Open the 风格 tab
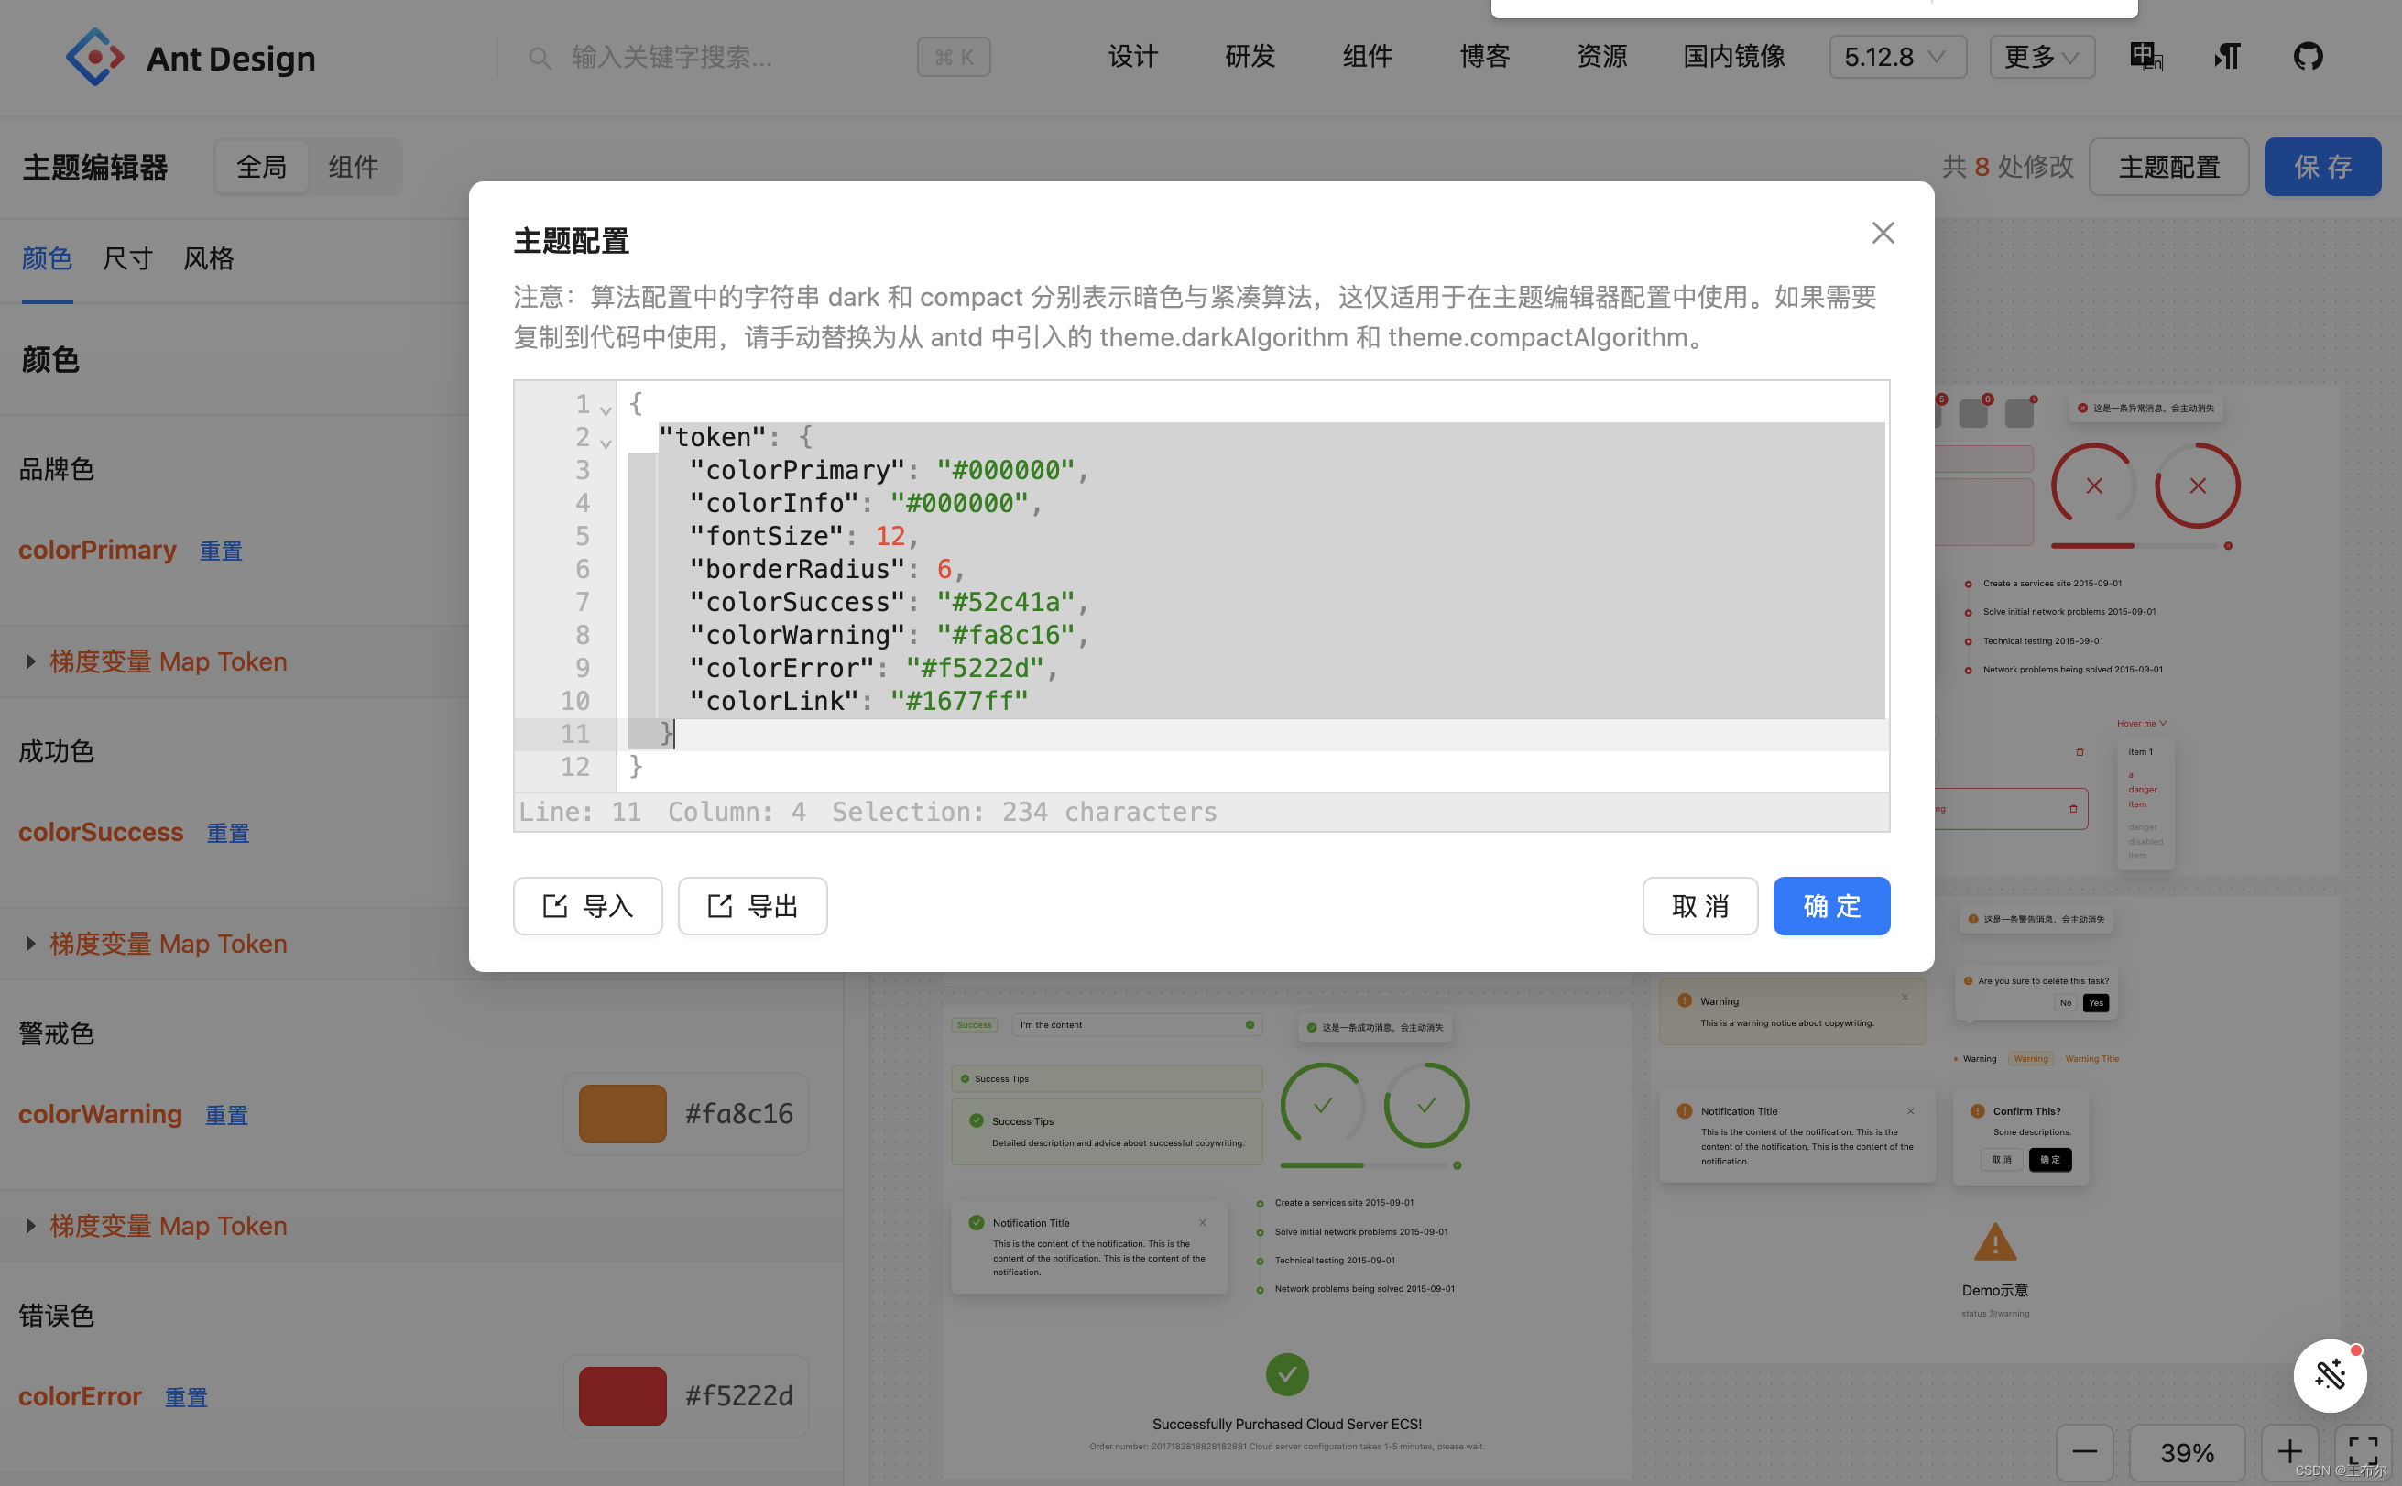 [208, 258]
